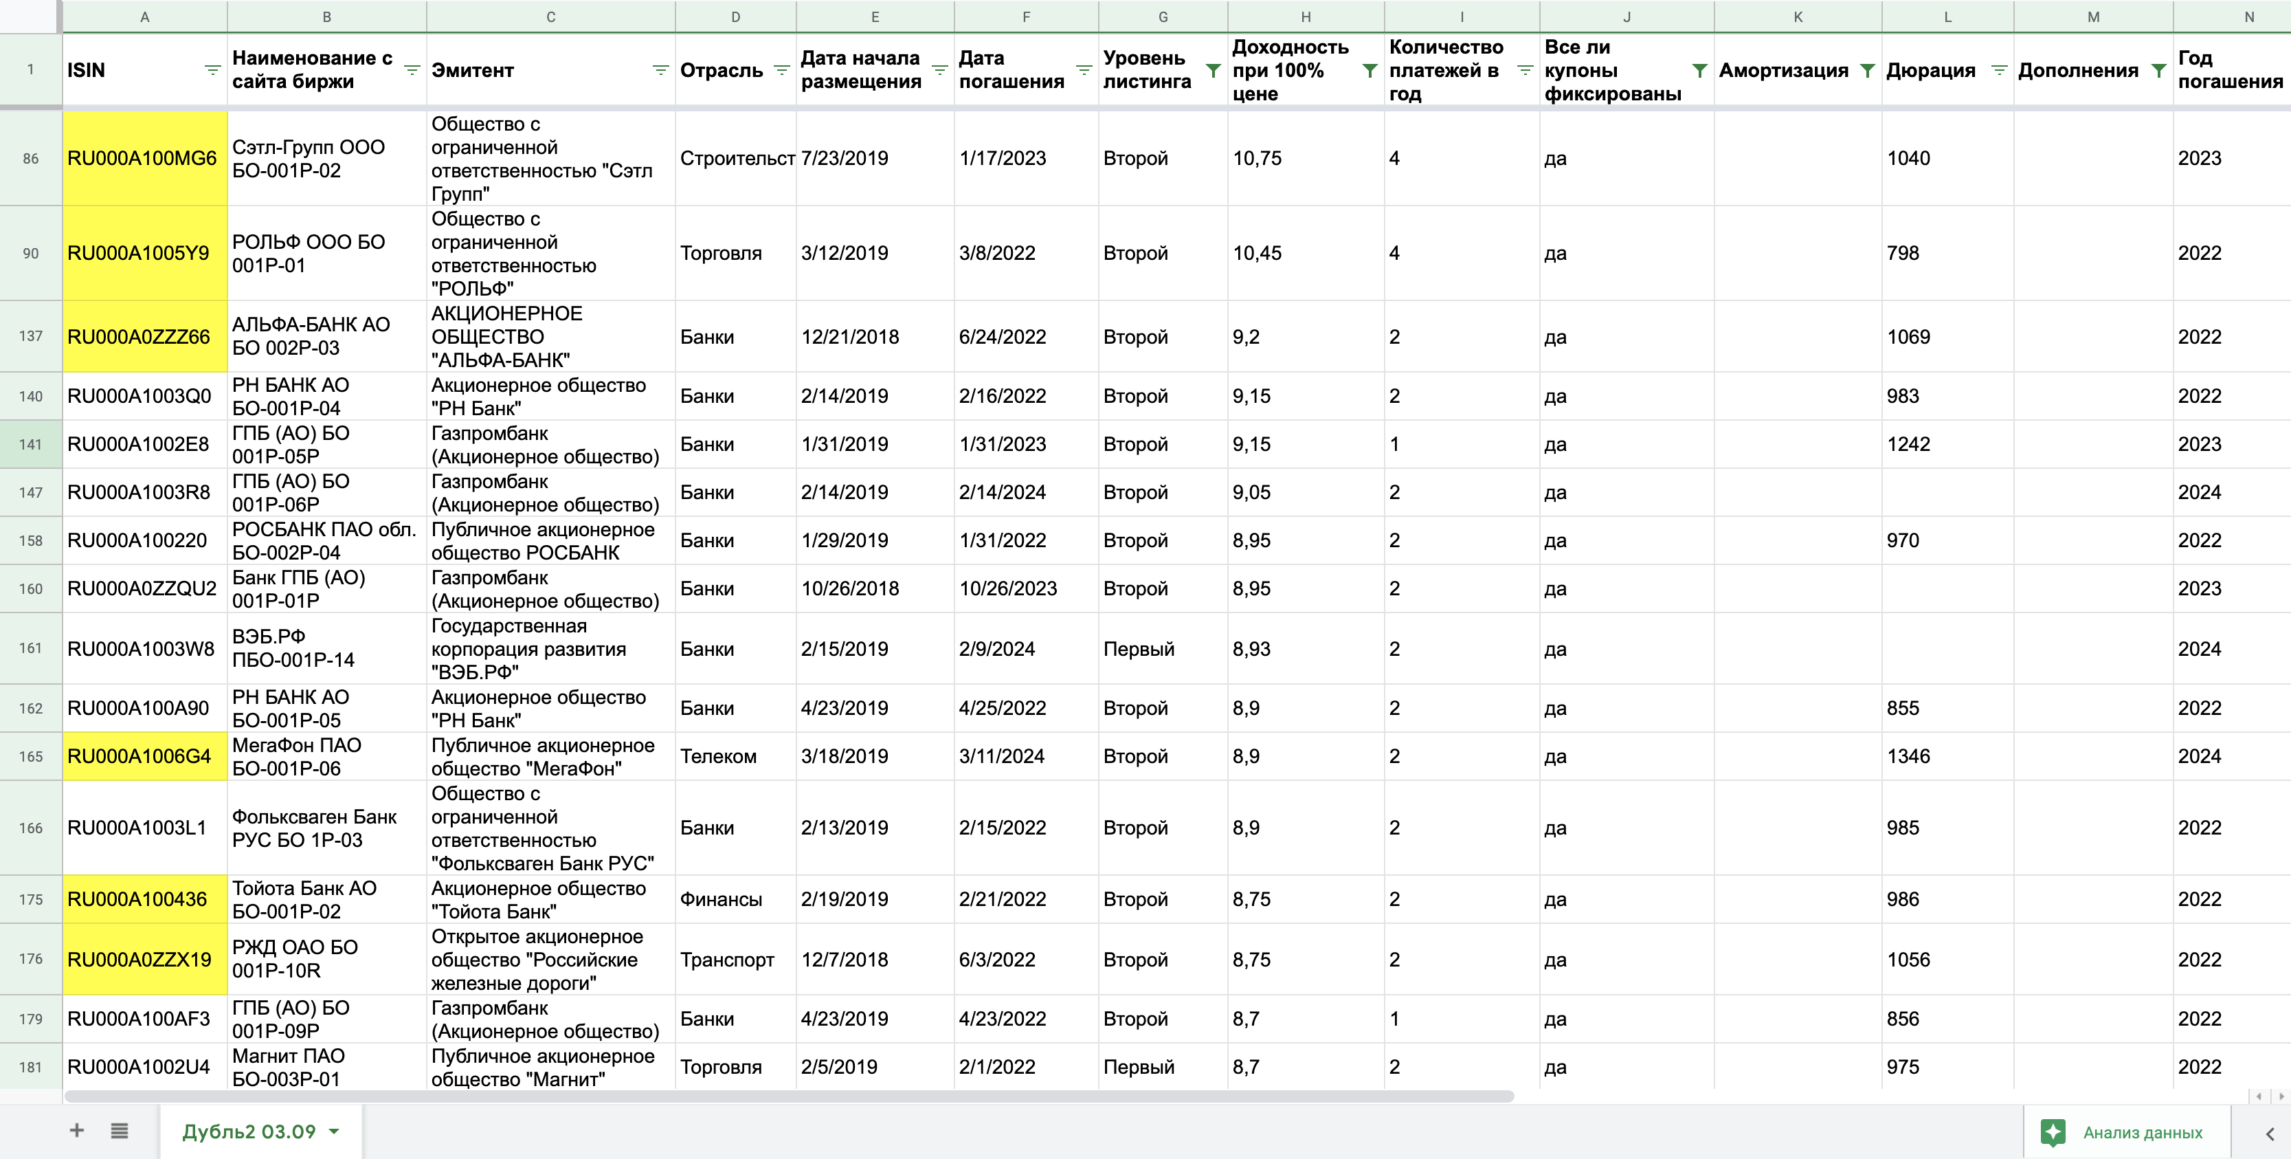Collapse side panel with chevron arrow
This screenshot has width=2291, height=1159.
(2270, 1133)
